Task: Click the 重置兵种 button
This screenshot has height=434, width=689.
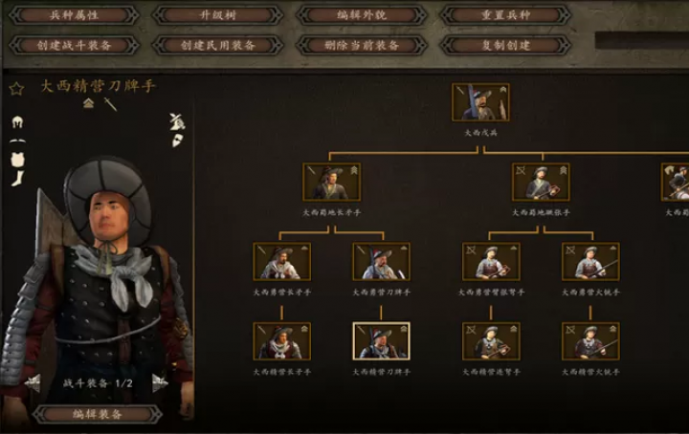Action: click(x=505, y=15)
